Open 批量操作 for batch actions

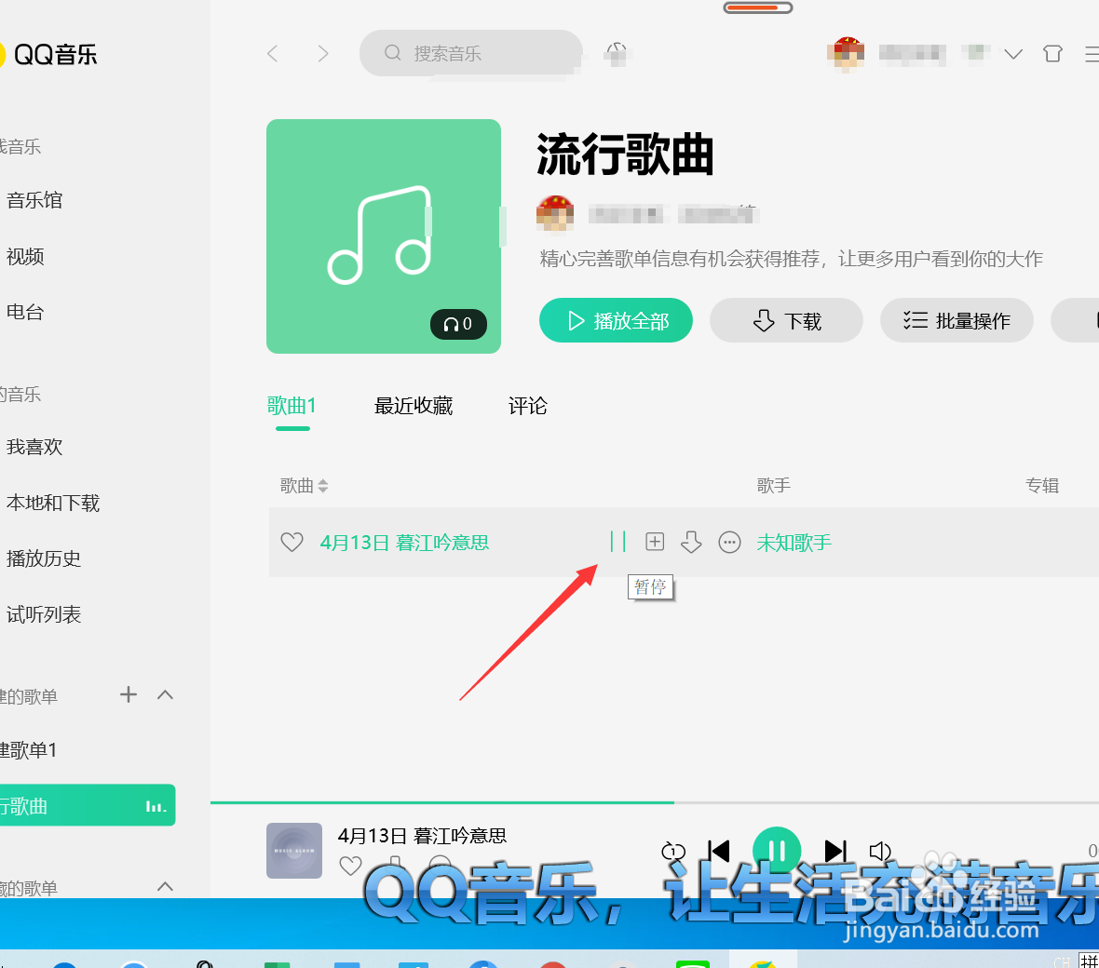pyautogui.click(x=957, y=320)
